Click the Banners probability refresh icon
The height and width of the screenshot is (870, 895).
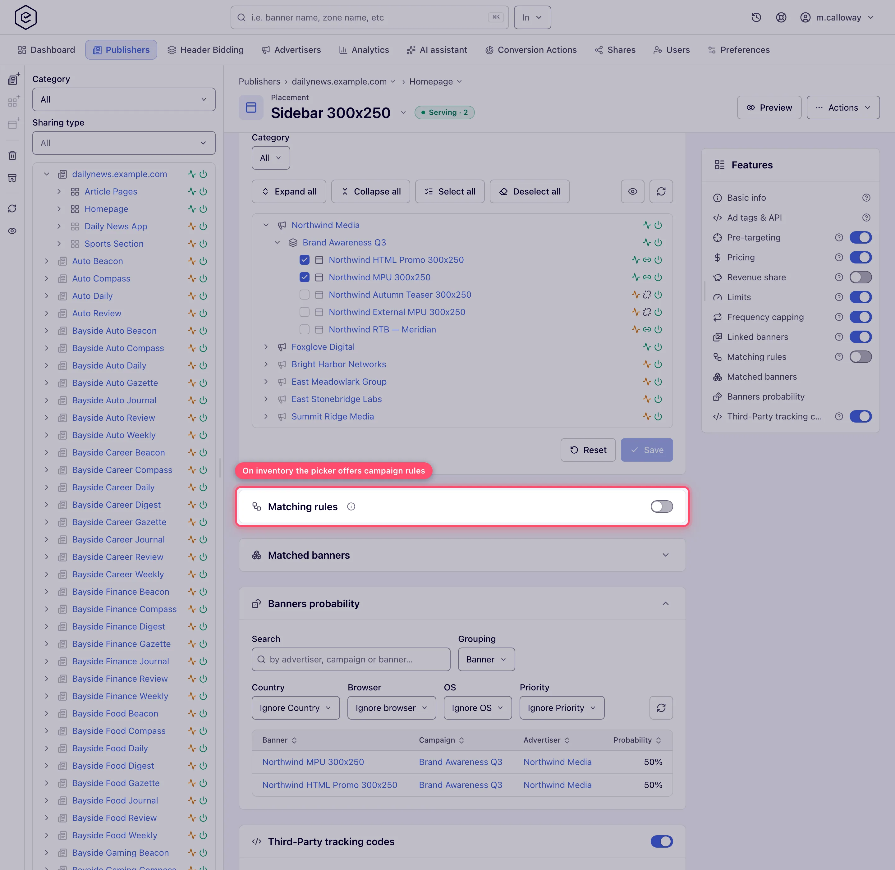(661, 708)
